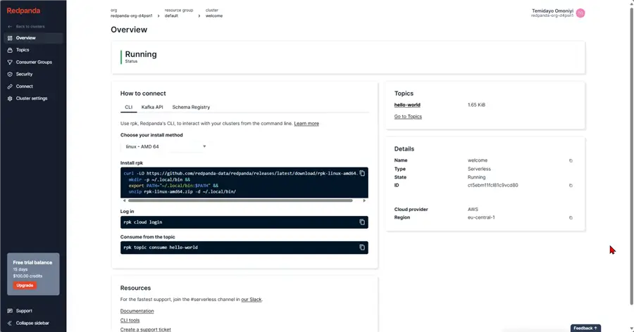The image size is (634, 332).
Task: Select the default resource group breadcrumb
Action: coord(171,15)
